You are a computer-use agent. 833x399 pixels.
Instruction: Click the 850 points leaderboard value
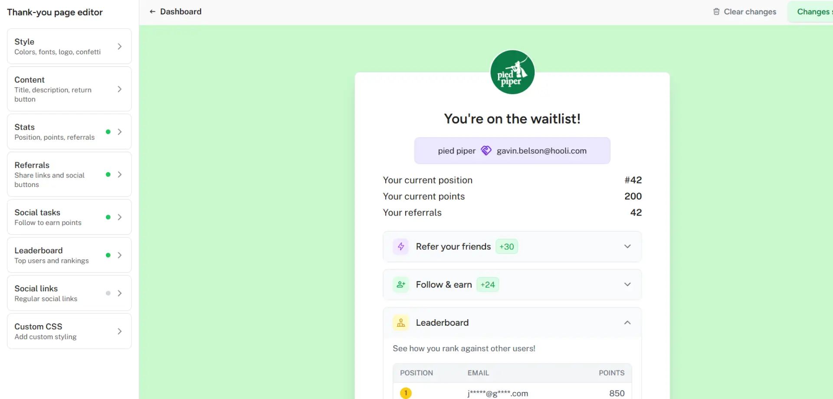617,393
